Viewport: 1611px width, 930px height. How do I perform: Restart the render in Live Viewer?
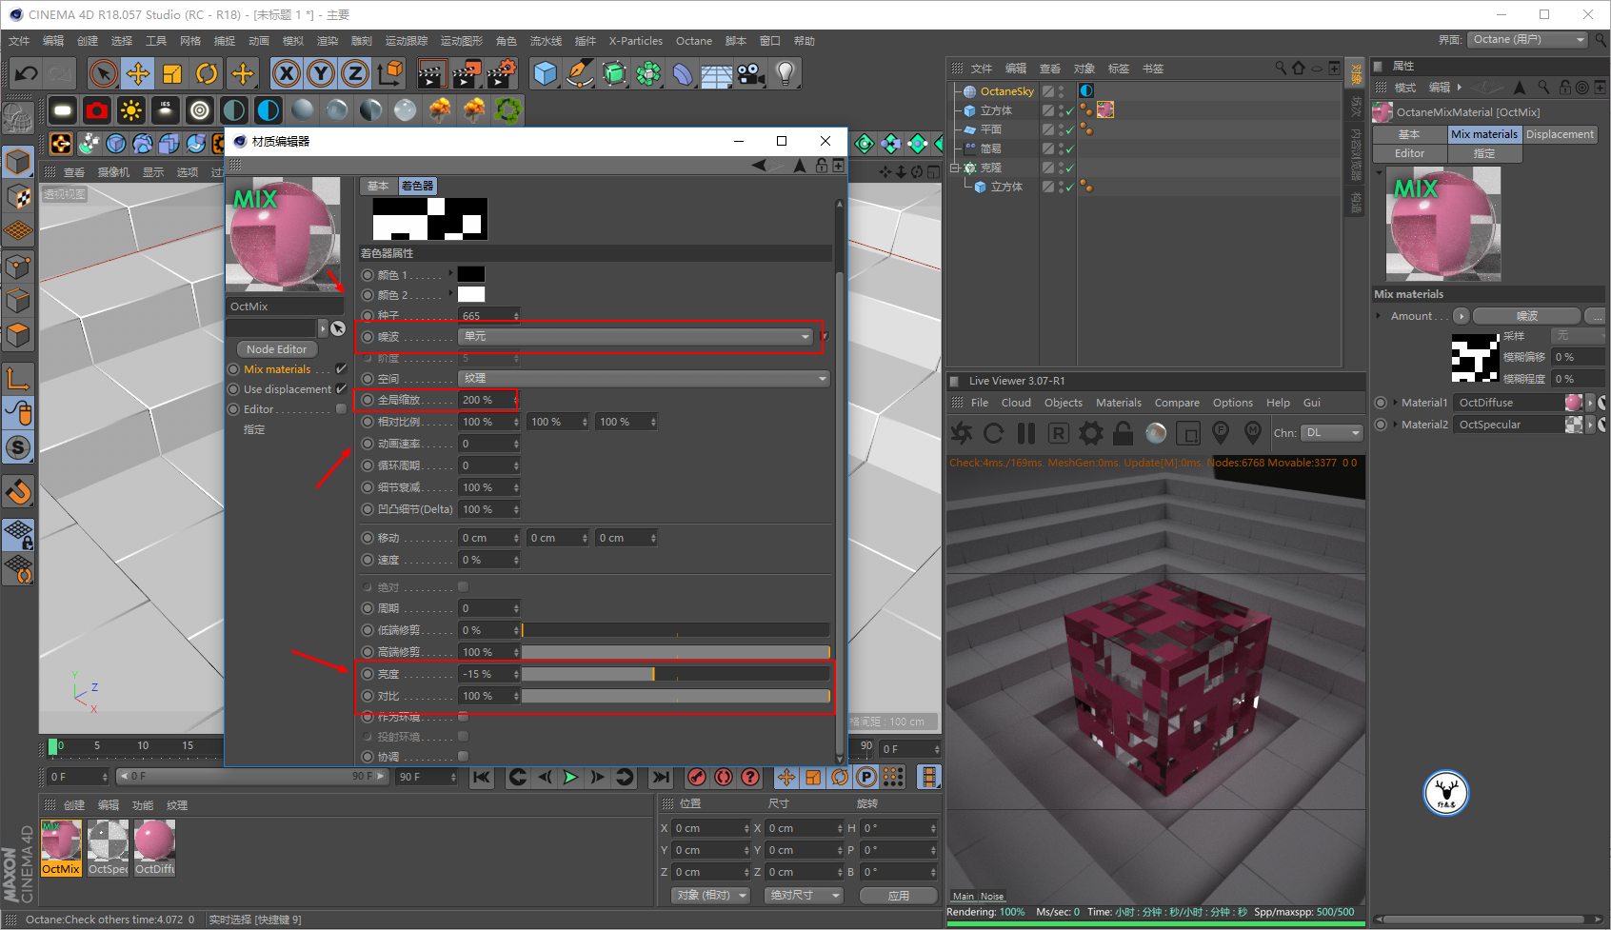[x=993, y=434]
